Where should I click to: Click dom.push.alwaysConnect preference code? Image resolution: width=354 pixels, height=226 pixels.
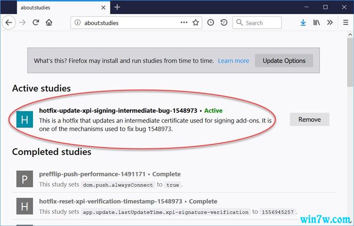[x=118, y=185]
